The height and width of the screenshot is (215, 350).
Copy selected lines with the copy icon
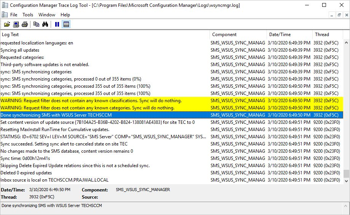coord(36,24)
